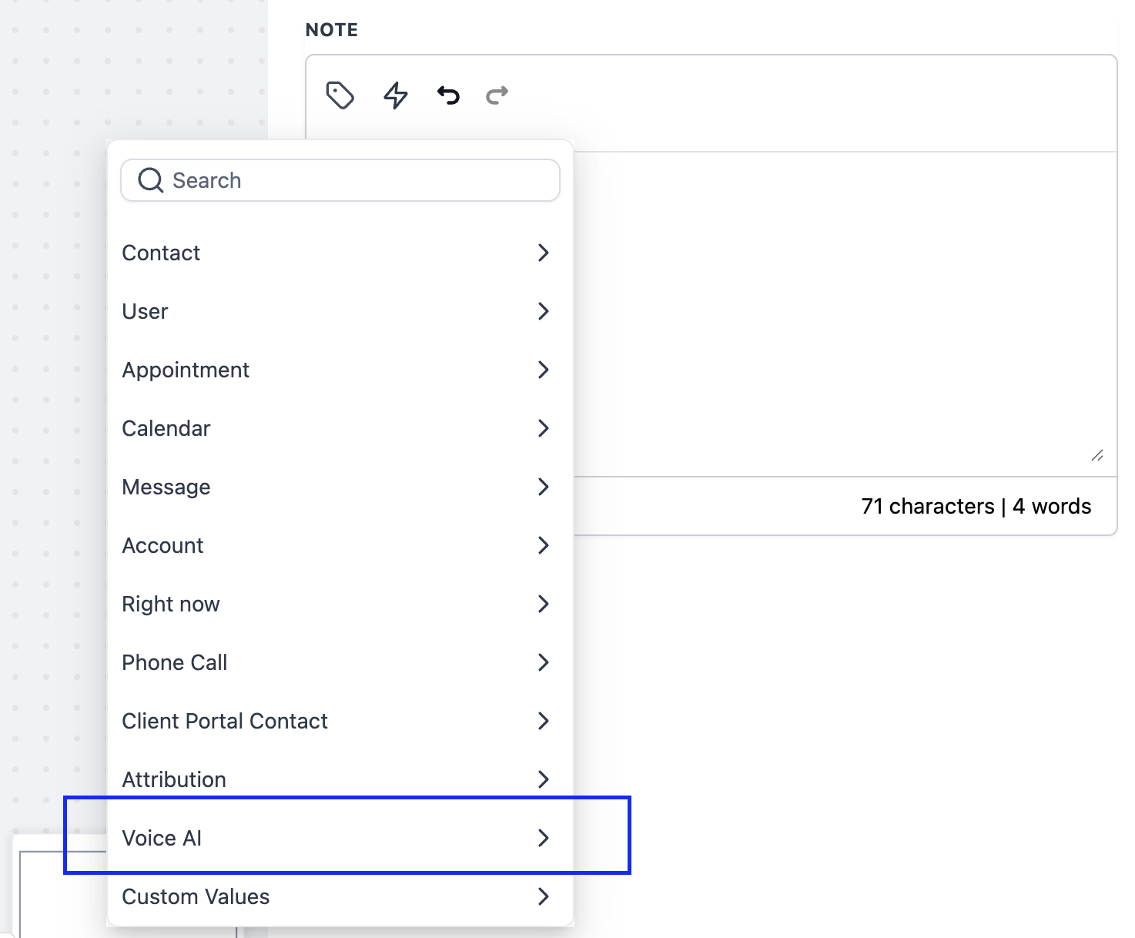Click the tag icon in note toolbar

click(x=340, y=95)
